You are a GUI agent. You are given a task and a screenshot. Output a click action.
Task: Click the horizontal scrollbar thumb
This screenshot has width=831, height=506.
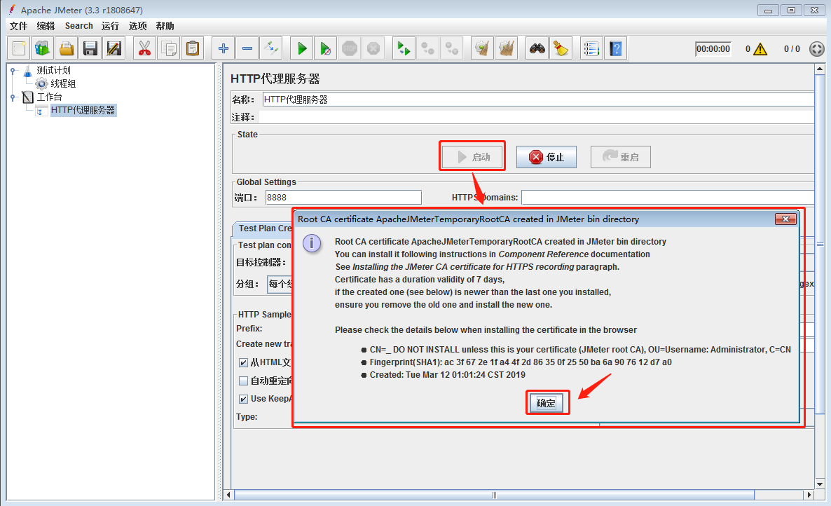[494, 495]
